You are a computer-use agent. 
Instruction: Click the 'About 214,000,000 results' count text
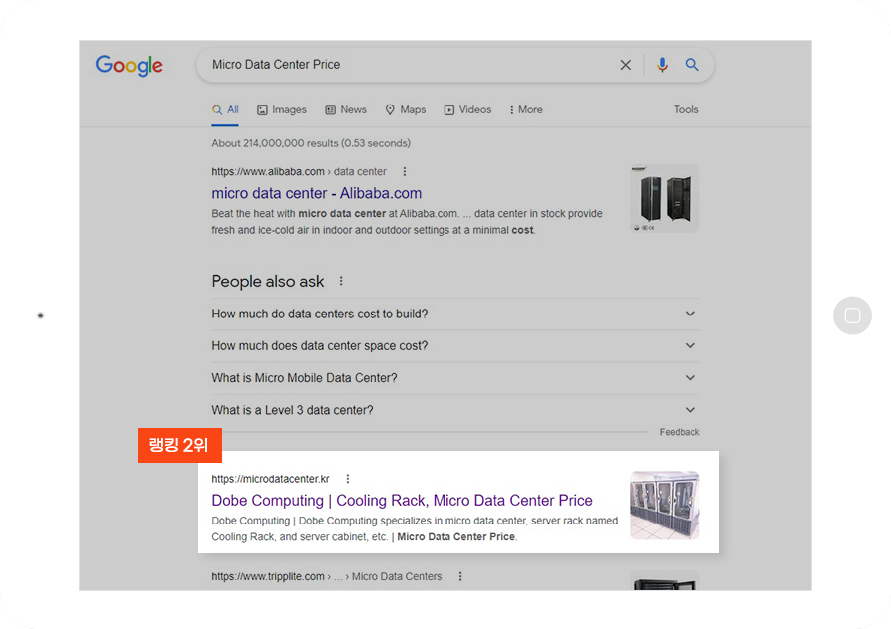[311, 143]
